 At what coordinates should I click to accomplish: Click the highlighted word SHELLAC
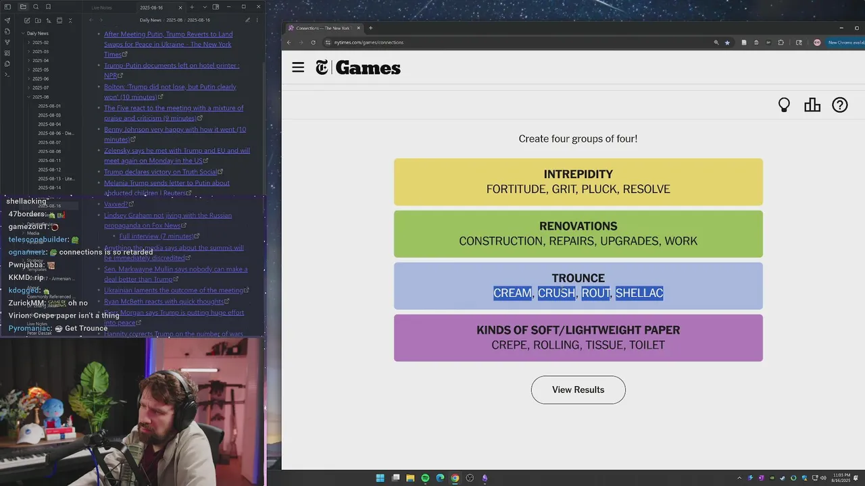[x=639, y=293]
